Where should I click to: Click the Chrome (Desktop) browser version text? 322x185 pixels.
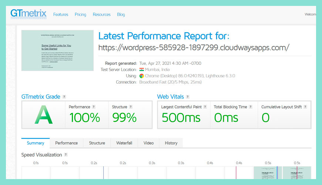190,76
